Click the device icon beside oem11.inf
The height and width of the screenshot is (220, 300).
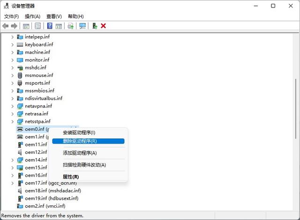tap(20, 144)
